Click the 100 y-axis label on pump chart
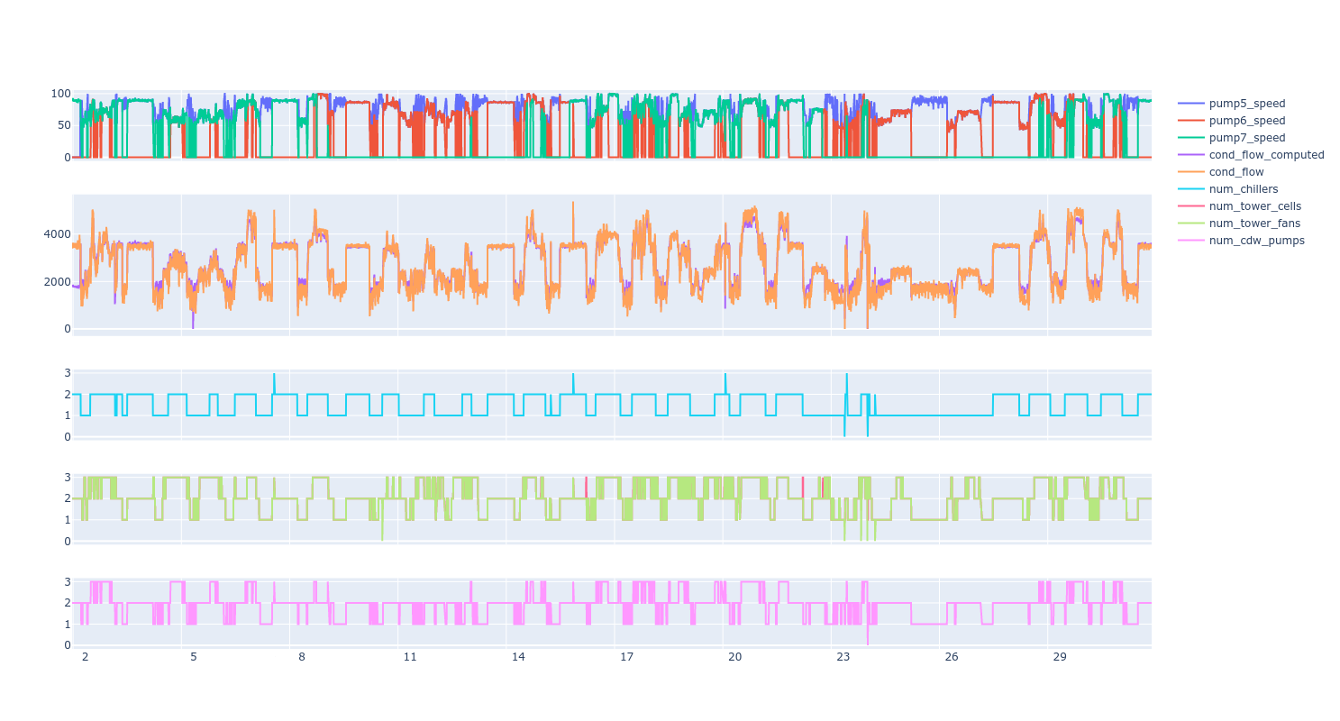This screenshot has width=1340, height=721. coord(60,94)
